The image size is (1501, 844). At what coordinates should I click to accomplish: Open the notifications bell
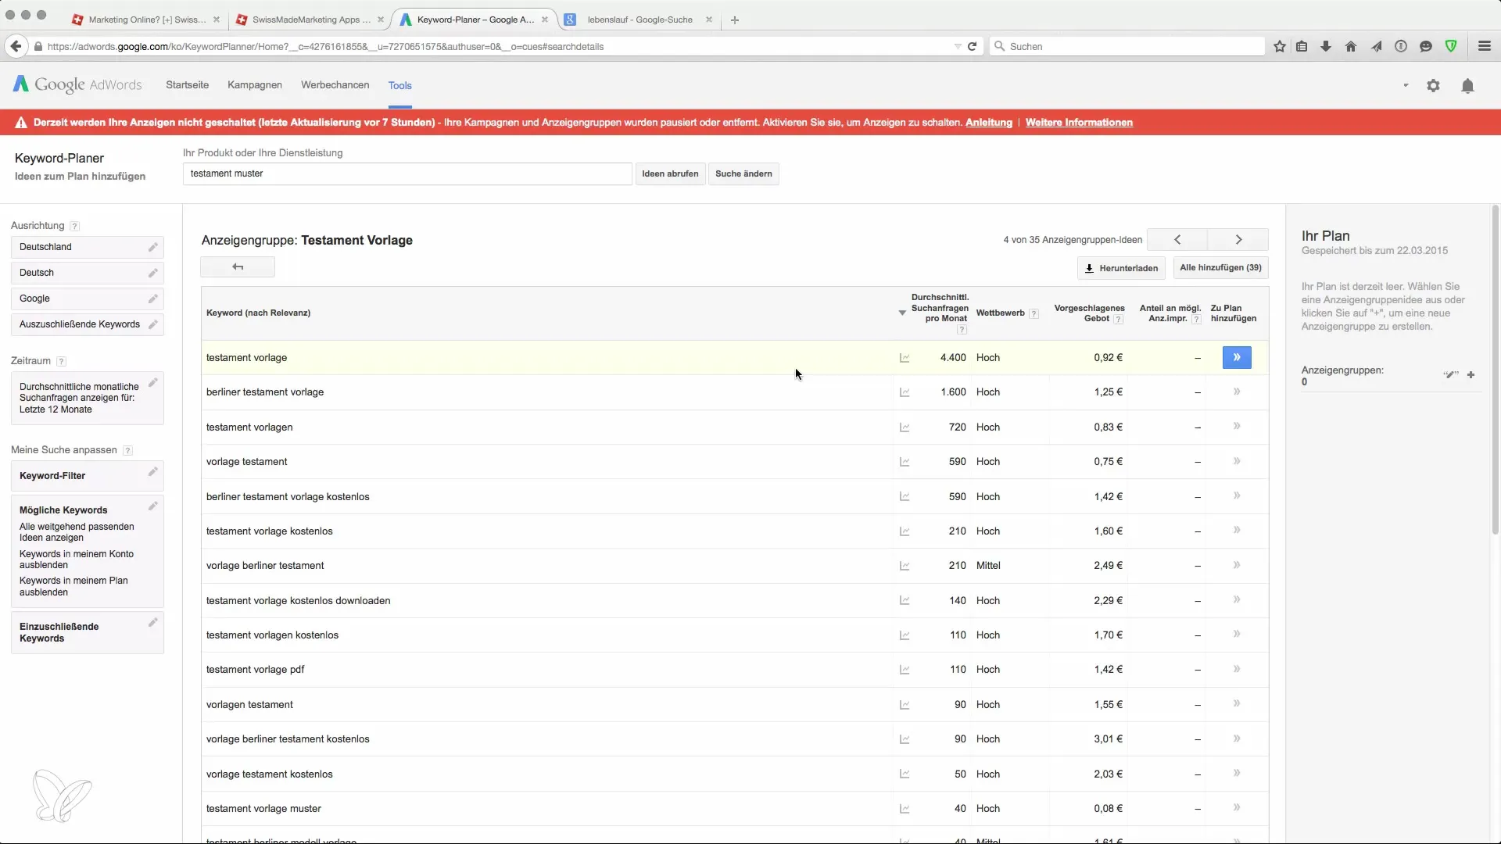coord(1467,86)
